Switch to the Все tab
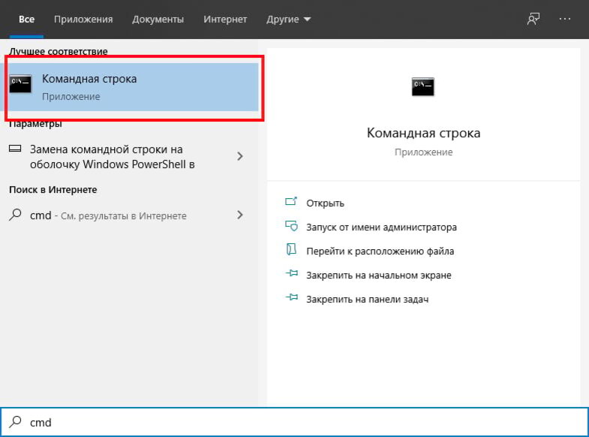 26,20
